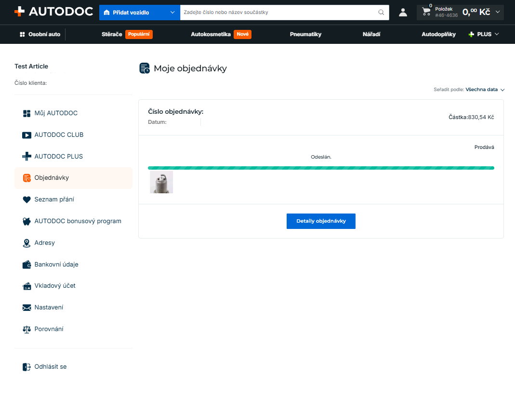Click the Detaily objednávky button

tap(321, 221)
